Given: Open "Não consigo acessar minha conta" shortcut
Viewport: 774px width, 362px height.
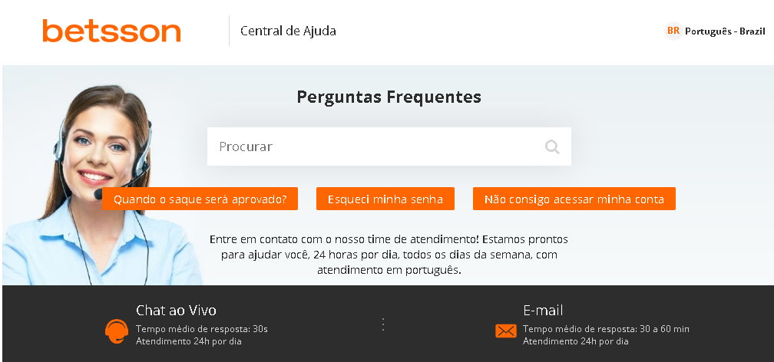Looking at the screenshot, I should (x=574, y=199).
